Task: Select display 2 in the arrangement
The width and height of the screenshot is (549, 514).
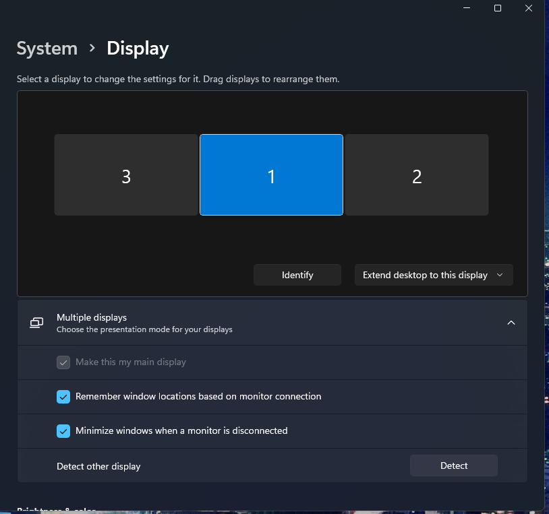Action: tap(417, 175)
